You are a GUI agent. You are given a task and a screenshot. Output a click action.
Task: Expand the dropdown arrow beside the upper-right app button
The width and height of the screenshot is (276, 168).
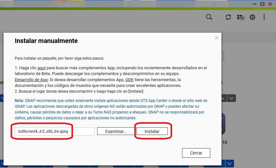[232, 98]
